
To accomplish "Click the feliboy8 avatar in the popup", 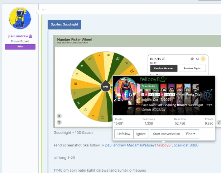I will click(x=125, y=89).
